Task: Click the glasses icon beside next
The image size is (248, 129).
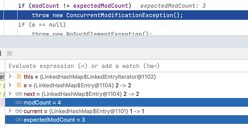Action: (x=19, y=94)
